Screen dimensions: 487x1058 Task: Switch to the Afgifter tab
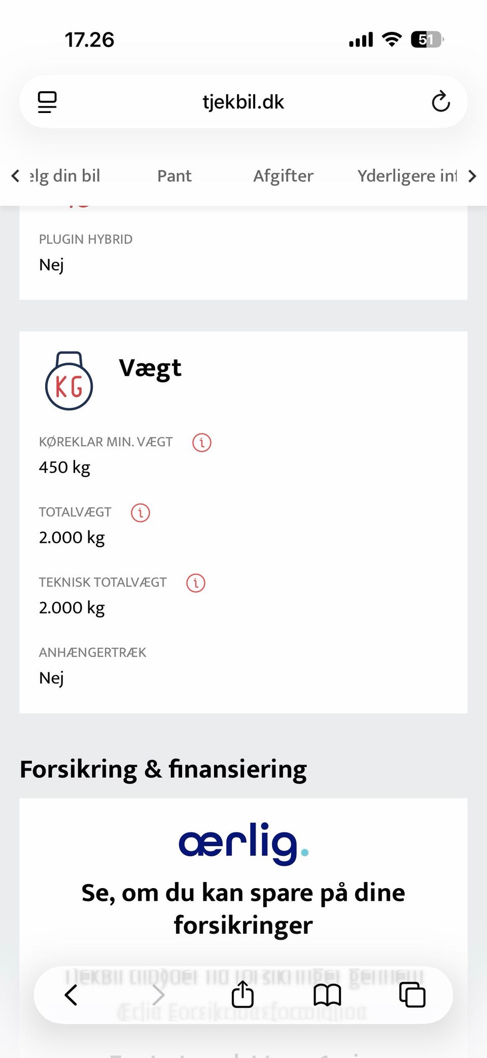point(283,176)
